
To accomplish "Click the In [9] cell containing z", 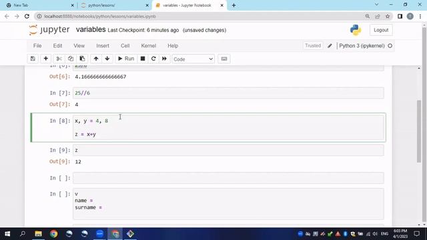I will 228,150.
